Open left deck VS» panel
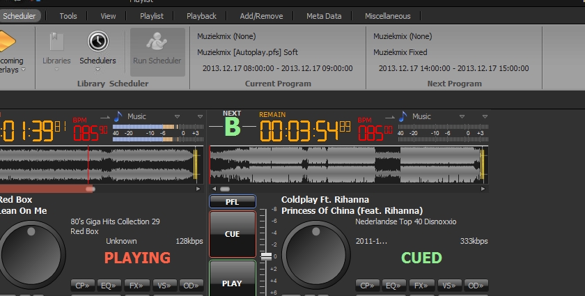The width and height of the screenshot is (585, 296). [164, 286]
